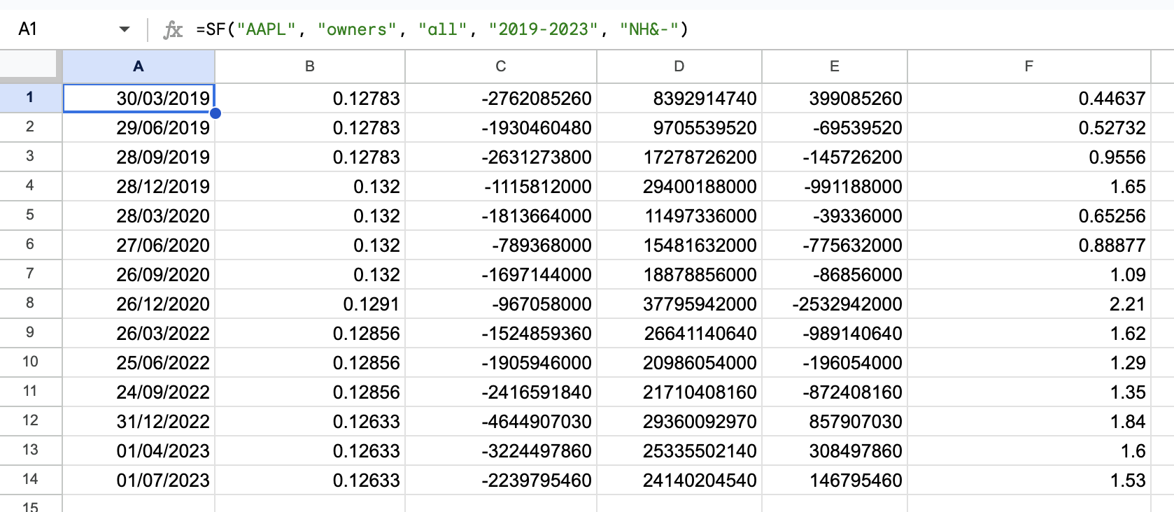Image resolution: width=1174 pixels, height=512 pixels.
Task: Click cell with date 31/12/2022
Action: (139, 421)
